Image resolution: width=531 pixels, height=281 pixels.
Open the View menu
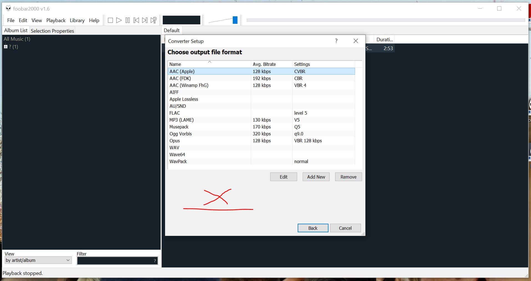tap(37, 20)
